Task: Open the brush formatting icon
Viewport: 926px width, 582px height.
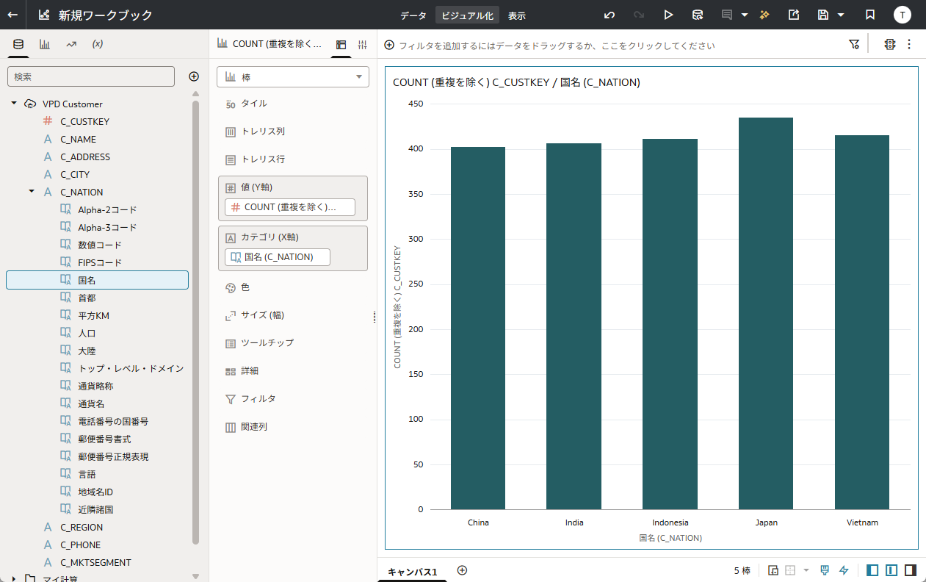Action: [x=825, y=570]
